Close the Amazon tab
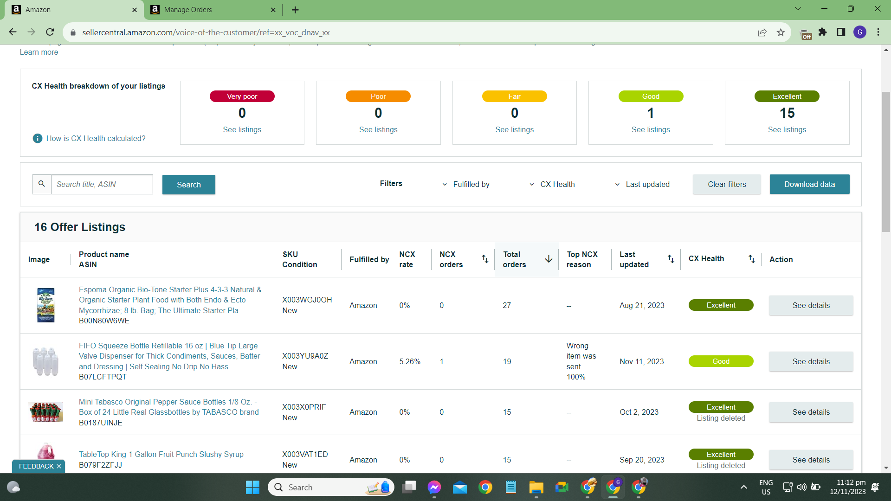The width and height of the screenshot is (891, 501). [135, 10]
